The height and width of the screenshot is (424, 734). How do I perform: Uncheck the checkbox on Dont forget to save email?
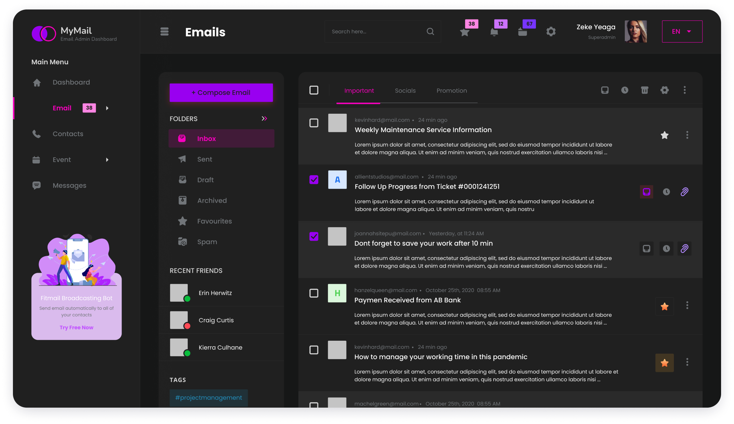(x=314, y=236)
